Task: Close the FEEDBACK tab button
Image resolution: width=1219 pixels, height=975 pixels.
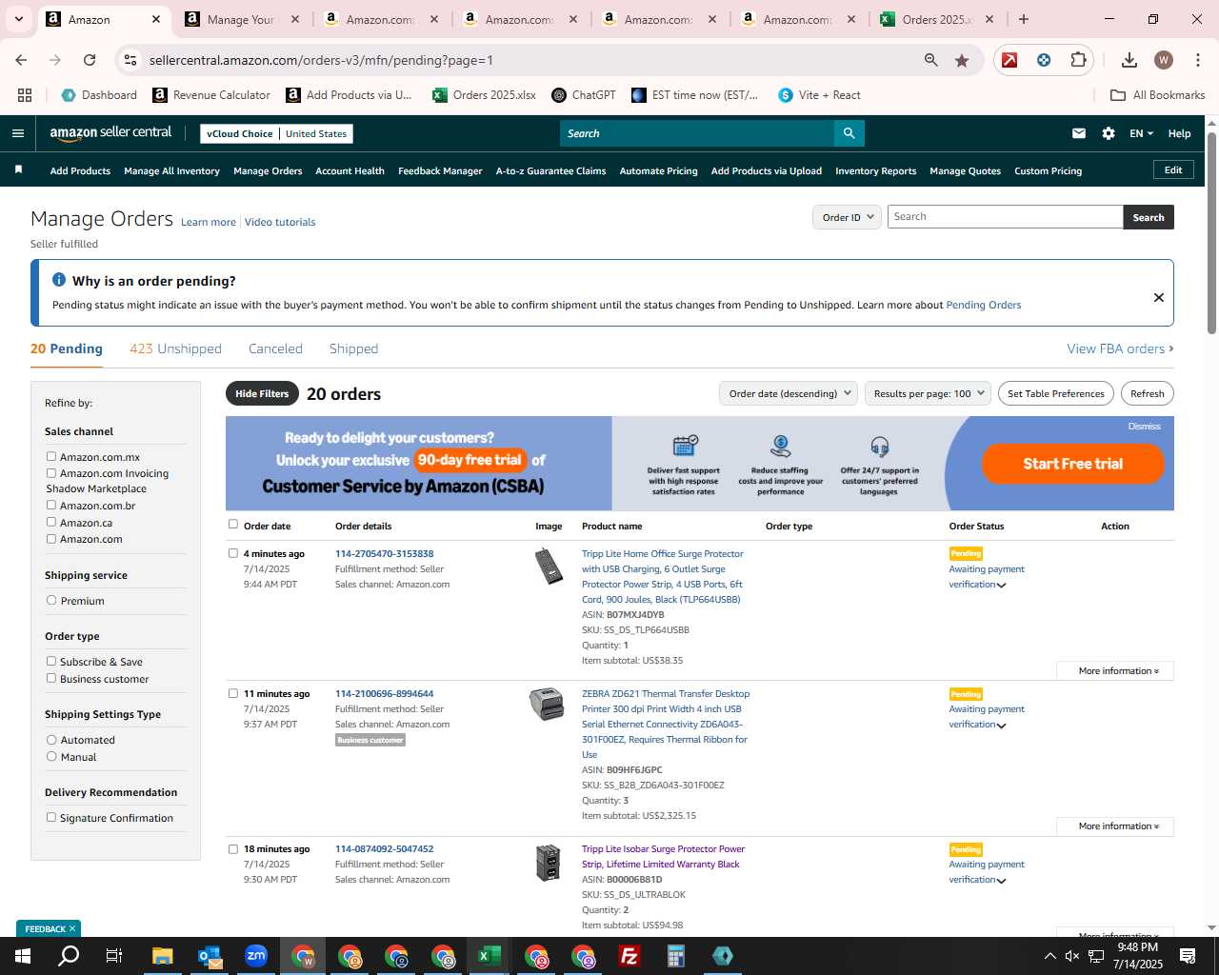Action: pos(71,928)
